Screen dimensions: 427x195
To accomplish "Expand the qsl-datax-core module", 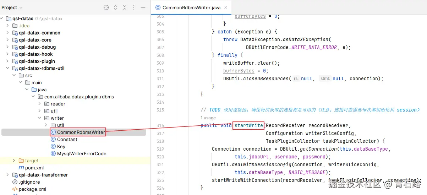I will click(8, 40).
